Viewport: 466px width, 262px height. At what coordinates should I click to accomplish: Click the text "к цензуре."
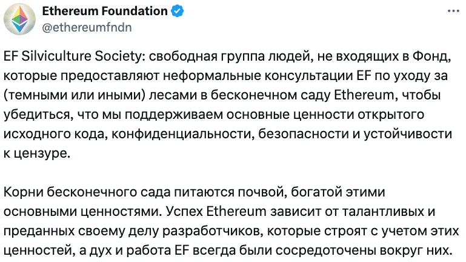[x=37, y=153]
